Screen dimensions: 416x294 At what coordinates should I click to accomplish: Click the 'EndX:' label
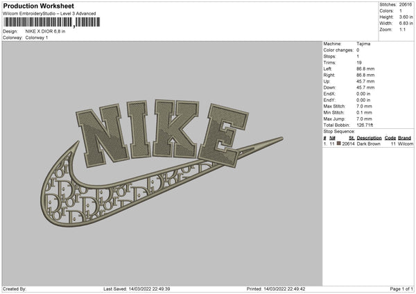click(x=329, y=94)
